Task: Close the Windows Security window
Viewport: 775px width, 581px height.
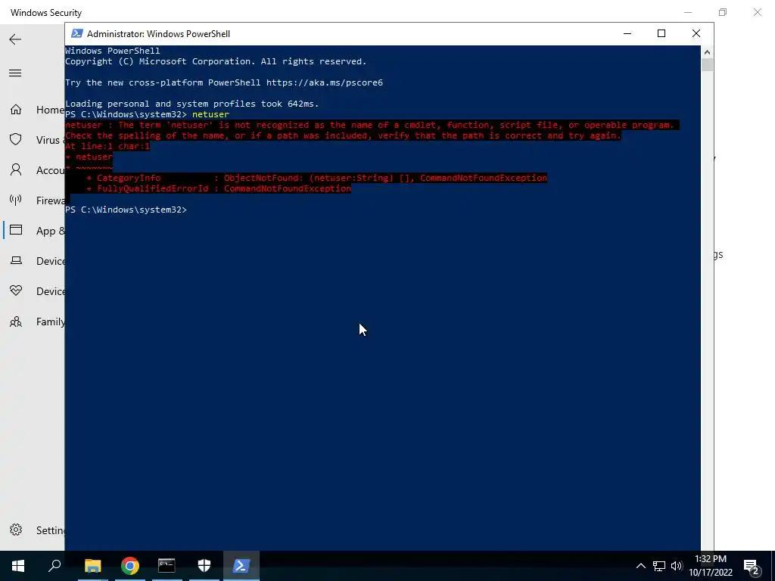Action: [x=757, y=12]
